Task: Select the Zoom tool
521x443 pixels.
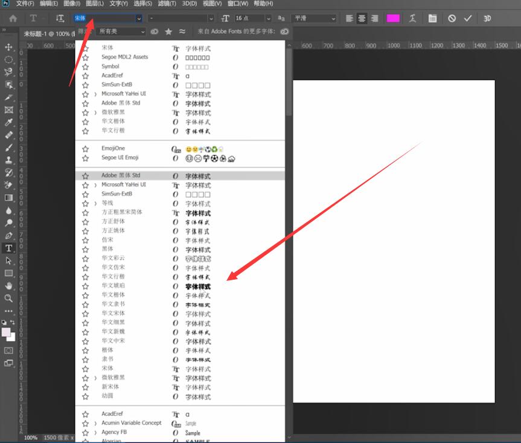Action: tap(8, 298)
